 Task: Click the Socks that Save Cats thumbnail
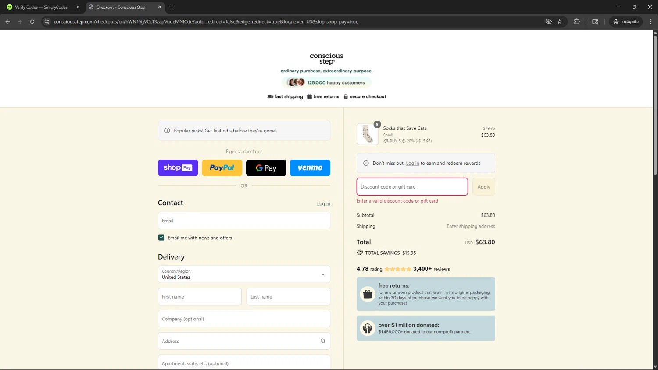(368, 134)
